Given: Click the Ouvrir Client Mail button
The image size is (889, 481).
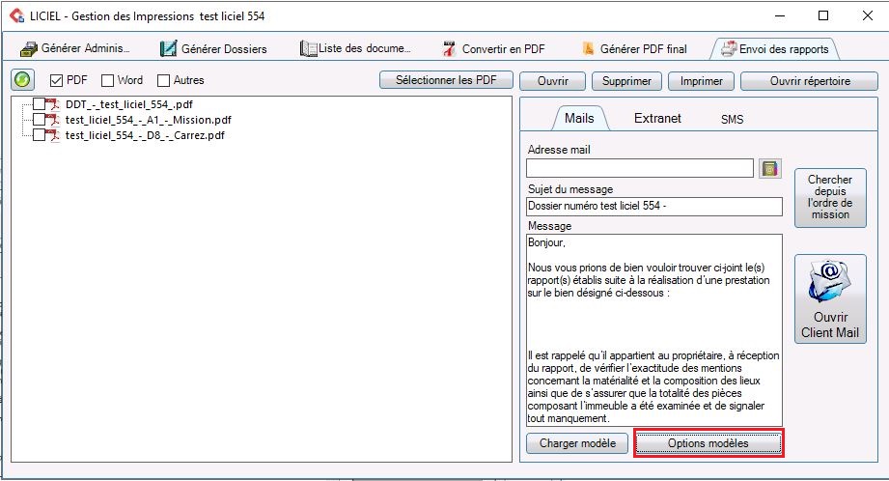Looking at the screenshot, I should click(x=829, y=299).
